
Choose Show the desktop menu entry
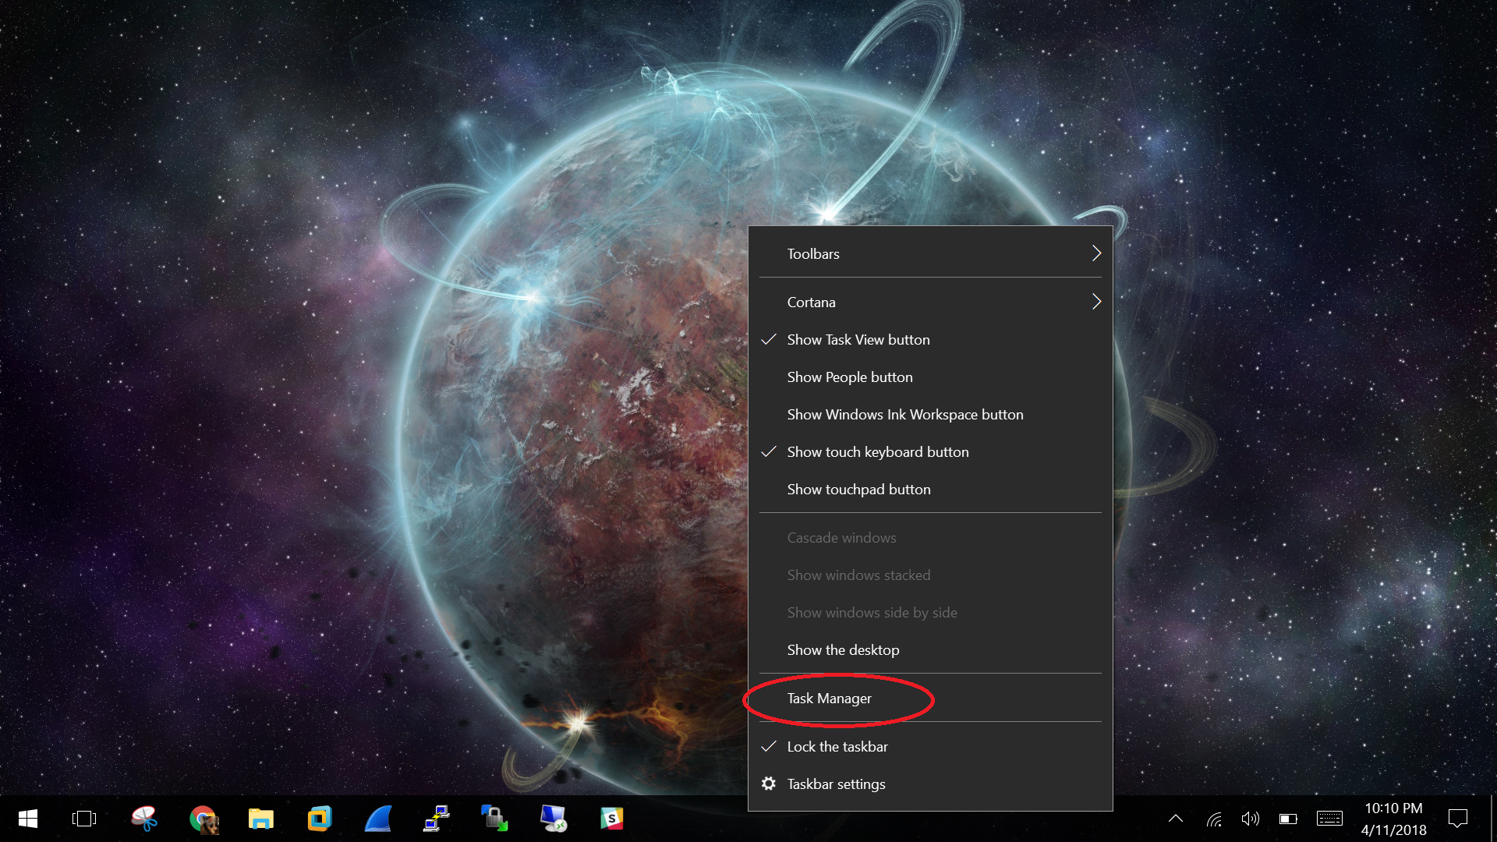tap(843, 650)
